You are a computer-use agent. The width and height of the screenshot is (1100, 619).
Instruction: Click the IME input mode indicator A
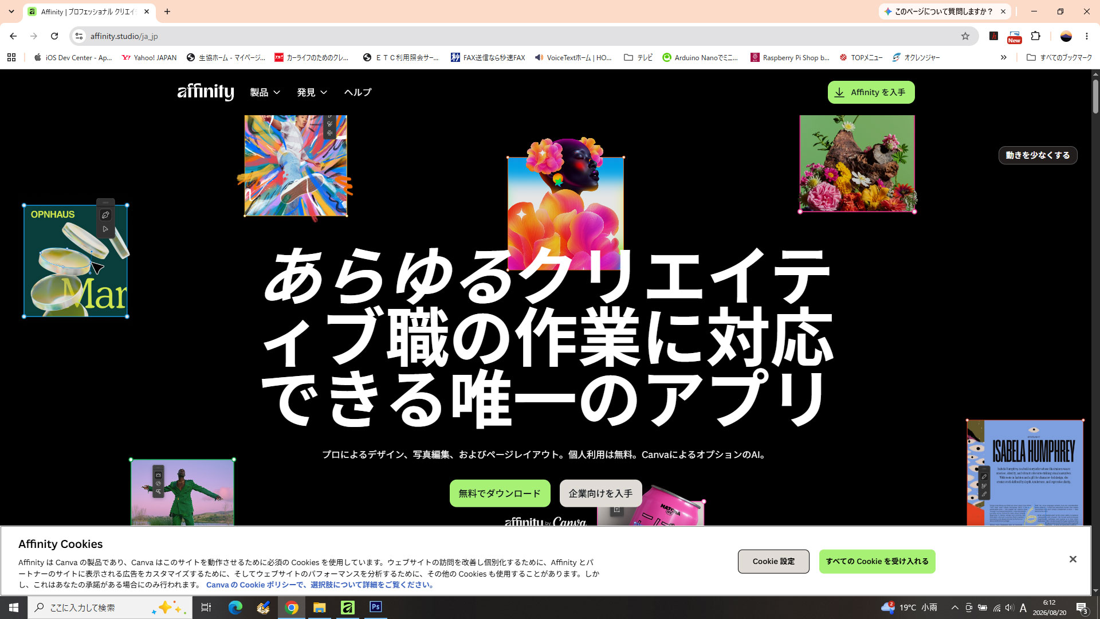pyautogui.click(x=1023, y=608)
